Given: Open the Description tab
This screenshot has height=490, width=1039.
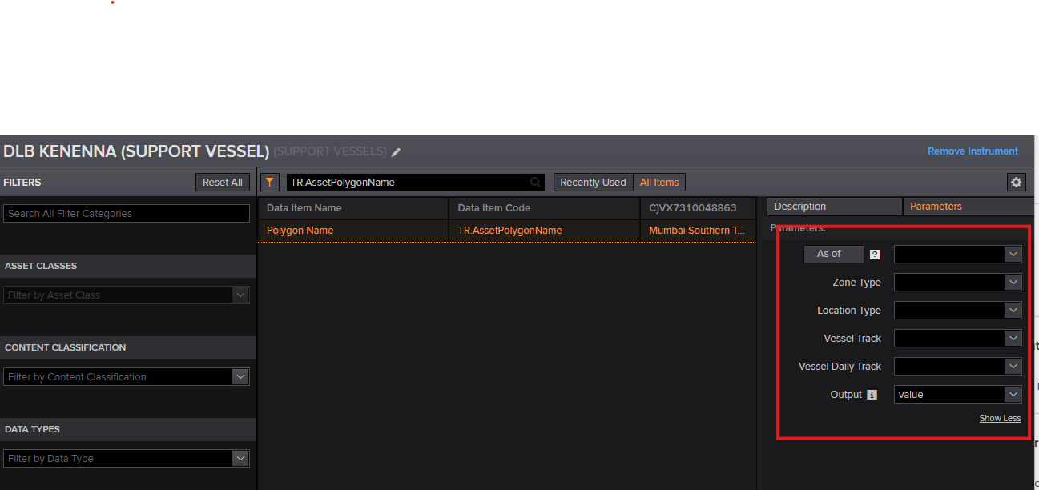Looking at the screenshot, I should coord(834,207).
